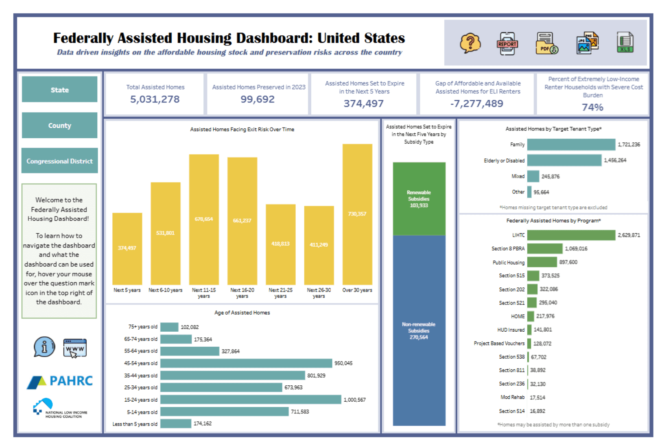The image size is (662, 439).
Task: Export dashboard as image icon
Action: [587, 43]
